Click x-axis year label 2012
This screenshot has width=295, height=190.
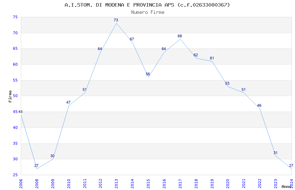tap(100, 183)
